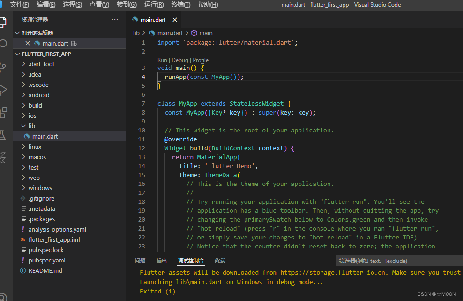Screen dimensions: 463x301
Task: Click main.dart in the breadcrumb path
Action: coord(170,33)
